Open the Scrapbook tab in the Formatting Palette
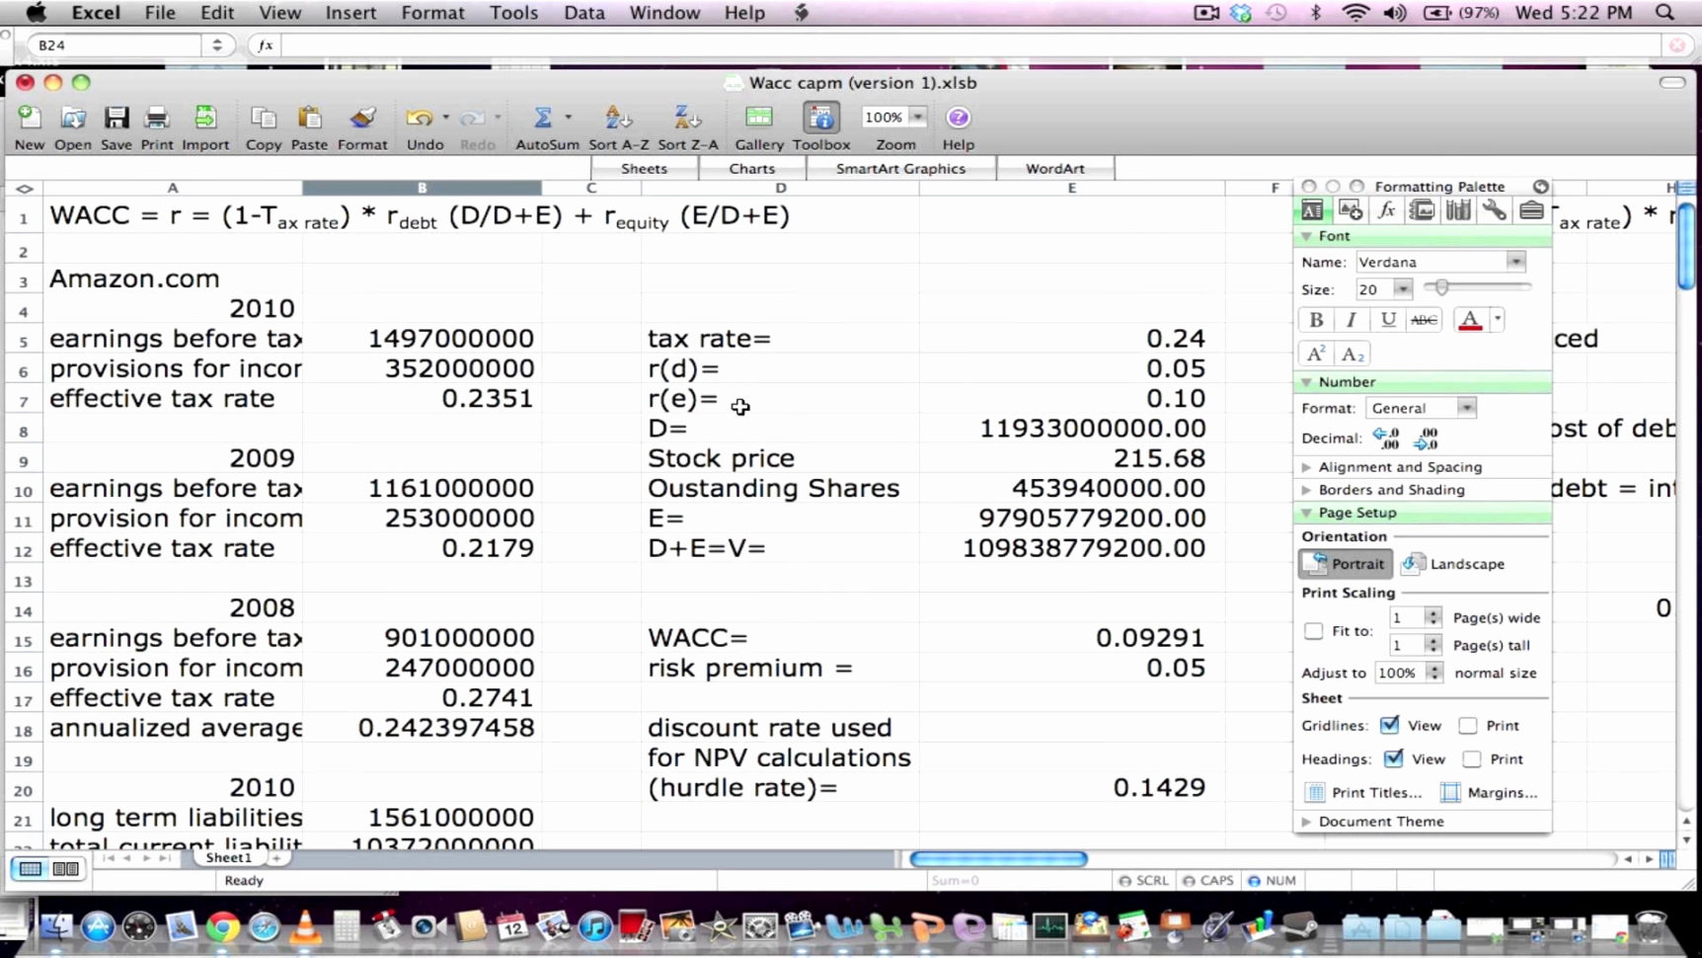 click(x=1422, y=209)
